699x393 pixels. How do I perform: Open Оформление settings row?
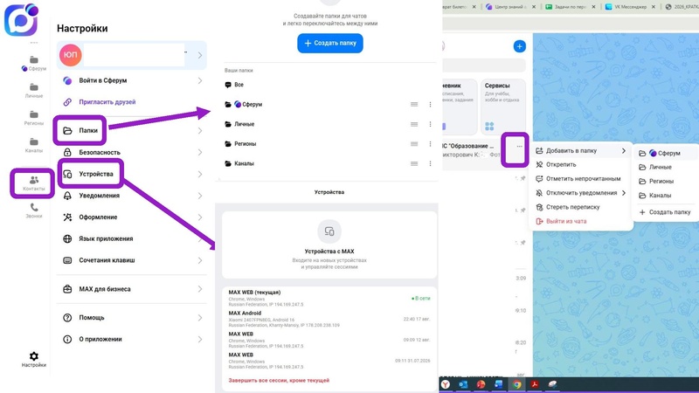(x=132, y=217)
